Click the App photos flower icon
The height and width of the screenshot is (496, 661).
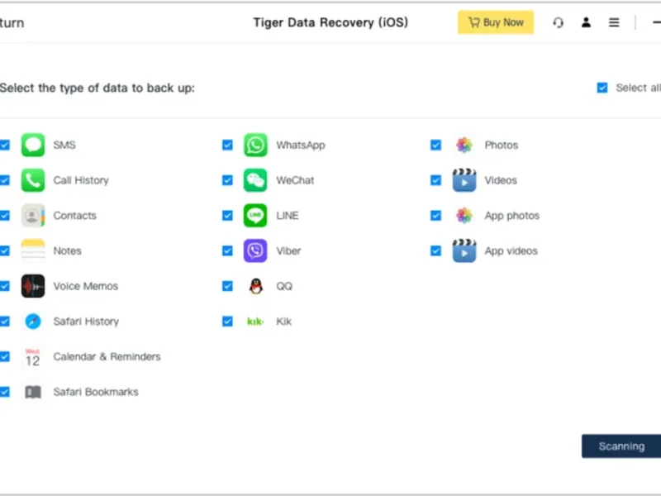(464, 216)
